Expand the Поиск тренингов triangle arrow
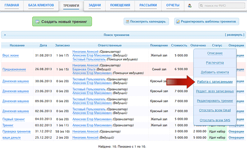The image size is (247, 152). coord(5,35)
